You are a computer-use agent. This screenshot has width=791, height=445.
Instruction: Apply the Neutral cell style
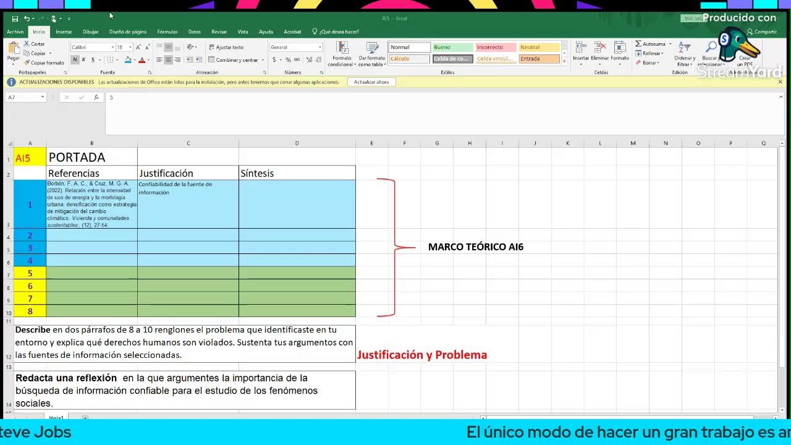click(x=539, y=47)
